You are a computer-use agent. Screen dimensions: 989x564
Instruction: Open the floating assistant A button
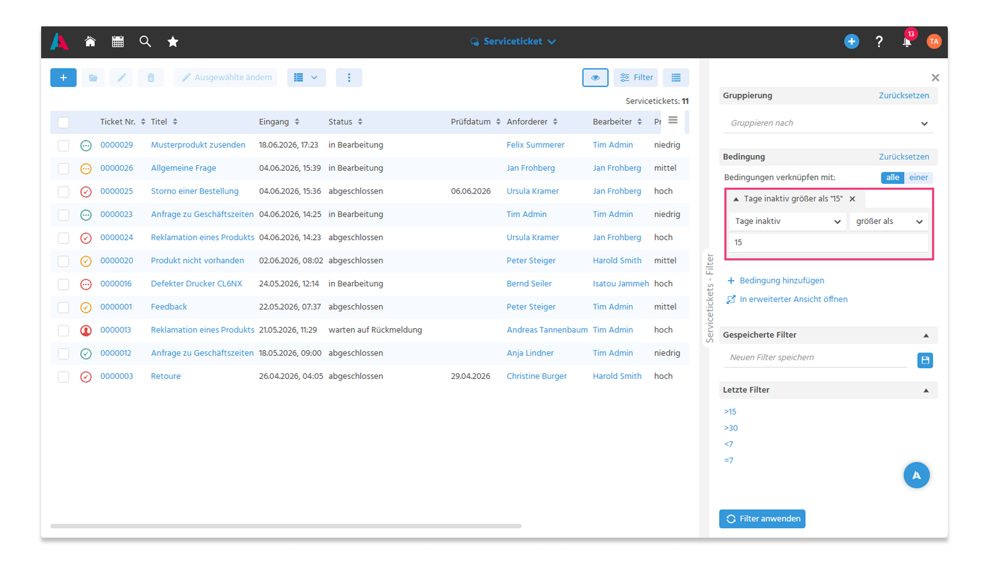click(916, 475)
